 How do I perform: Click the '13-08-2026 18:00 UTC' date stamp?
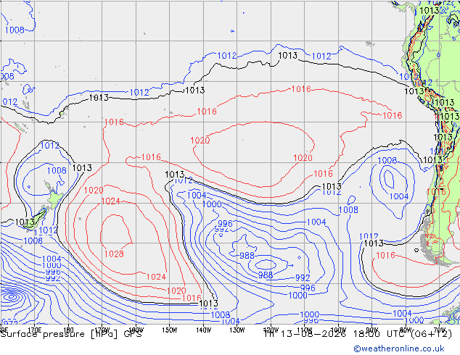(342, 334)
